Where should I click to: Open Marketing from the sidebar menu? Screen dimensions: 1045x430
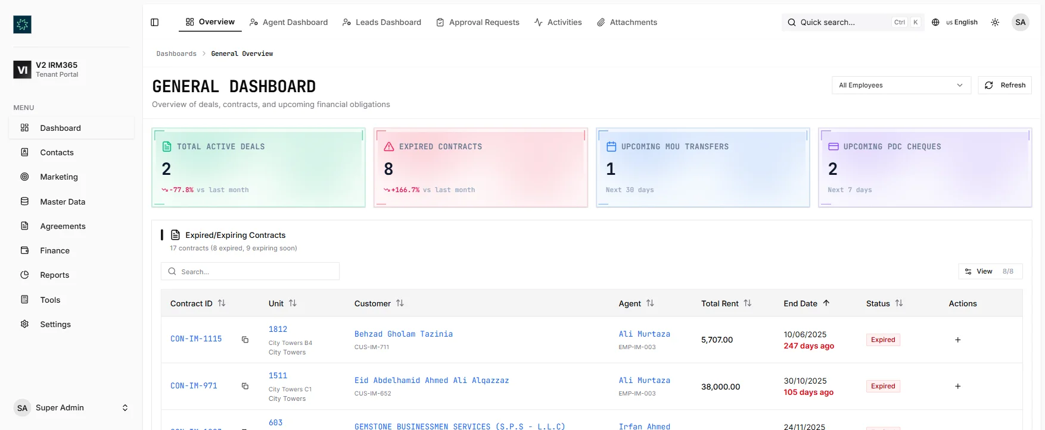[71, 177]
